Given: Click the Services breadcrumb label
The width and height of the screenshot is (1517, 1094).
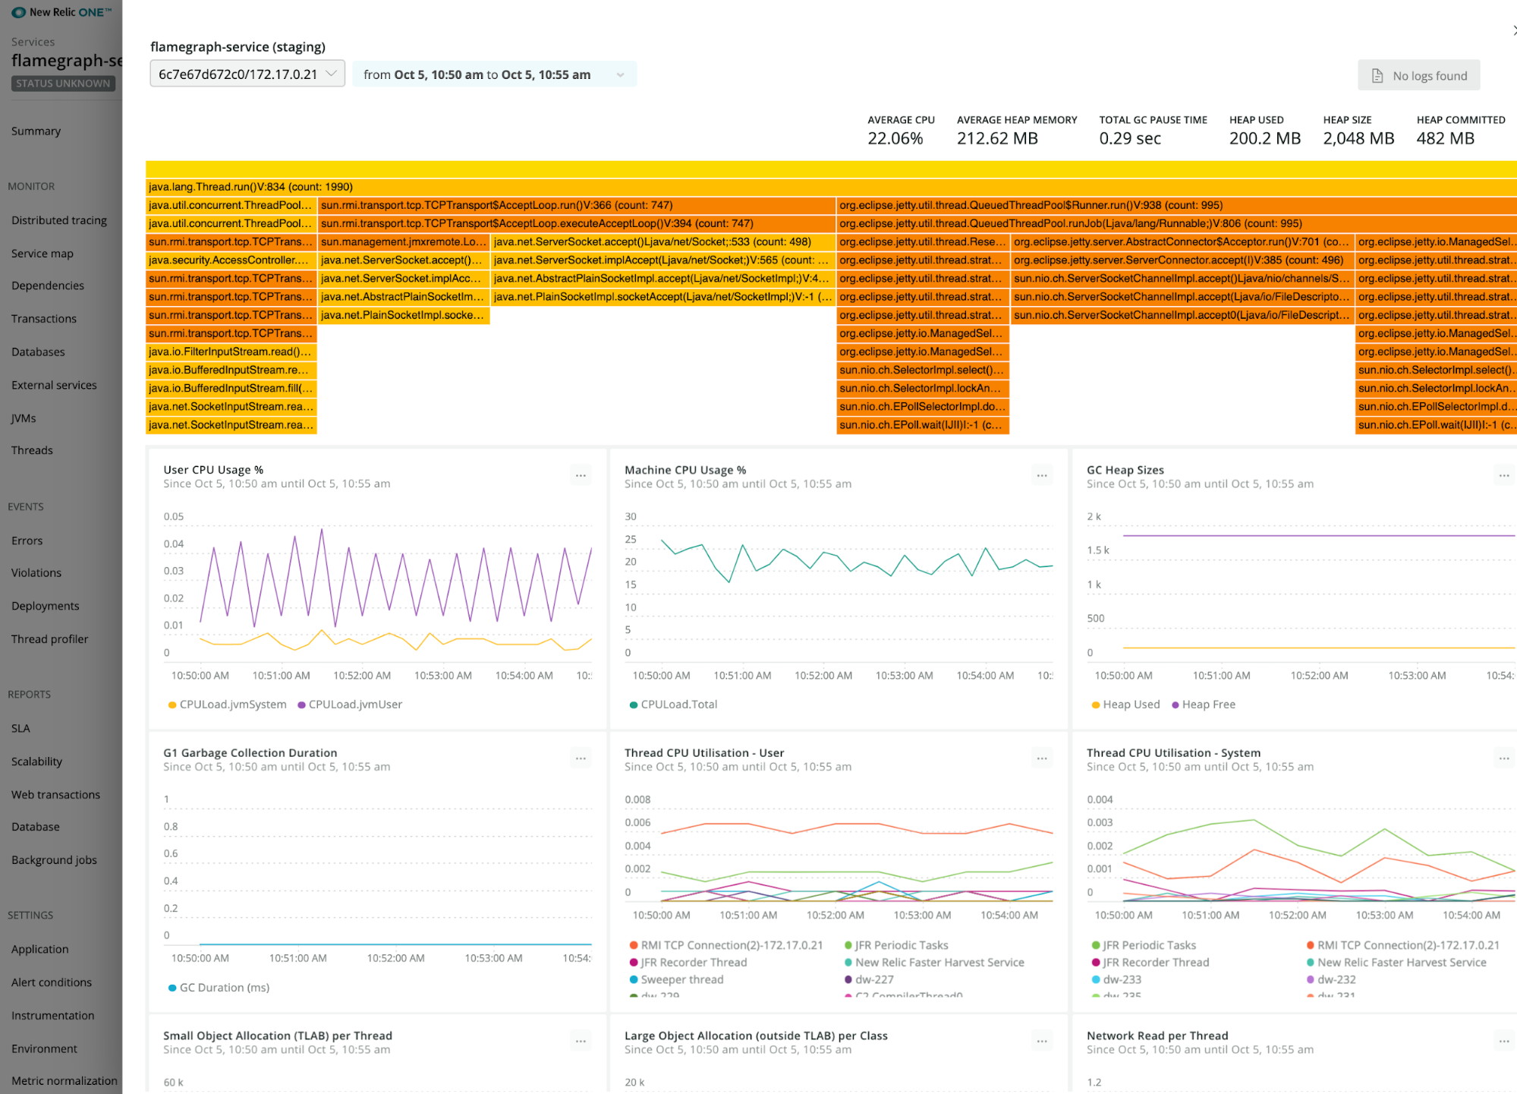Looking at the screenshot, I should pyautogui.click(x=33, y=42).
